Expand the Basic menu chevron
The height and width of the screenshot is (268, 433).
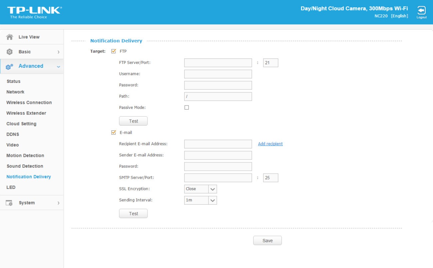coord(58,52)
